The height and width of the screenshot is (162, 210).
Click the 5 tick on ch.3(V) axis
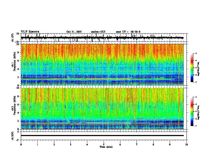click(18, 132)
